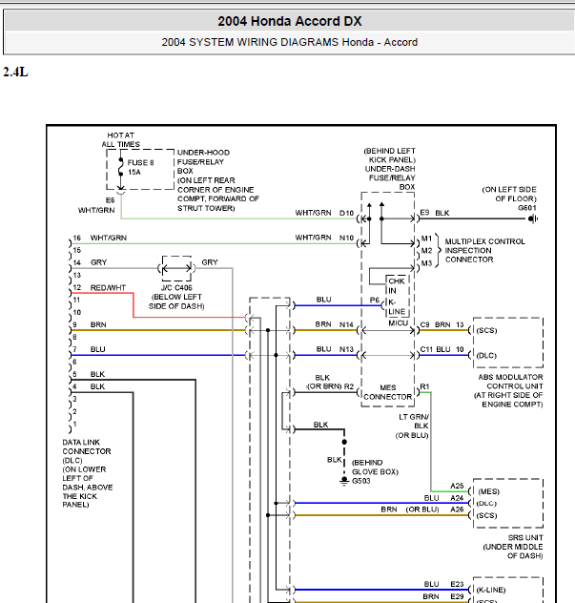The image size is (575, 603).
Task: Click the "M2" pin label
Action: 426,251
